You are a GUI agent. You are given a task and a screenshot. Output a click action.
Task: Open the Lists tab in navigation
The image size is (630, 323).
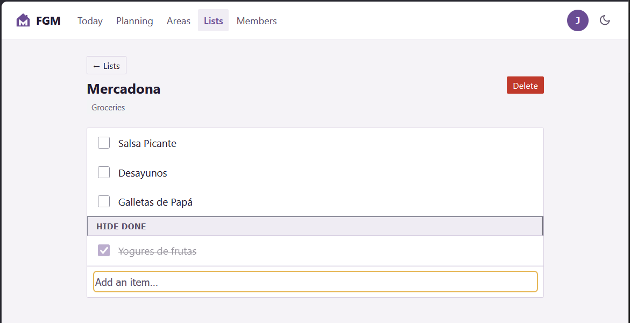click(214, 20)
